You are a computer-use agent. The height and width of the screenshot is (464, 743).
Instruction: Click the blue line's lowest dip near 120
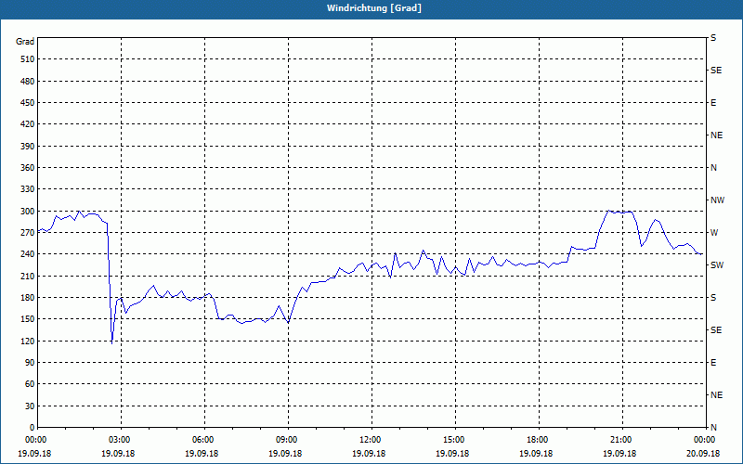click(111, 343)
